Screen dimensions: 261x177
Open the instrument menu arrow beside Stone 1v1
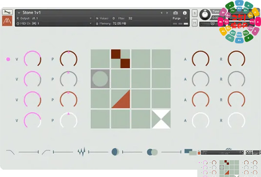pyautogui.click(x=19, y=13)
